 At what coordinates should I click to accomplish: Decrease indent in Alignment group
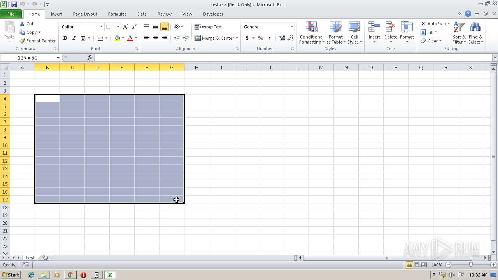tap(177, 38)
